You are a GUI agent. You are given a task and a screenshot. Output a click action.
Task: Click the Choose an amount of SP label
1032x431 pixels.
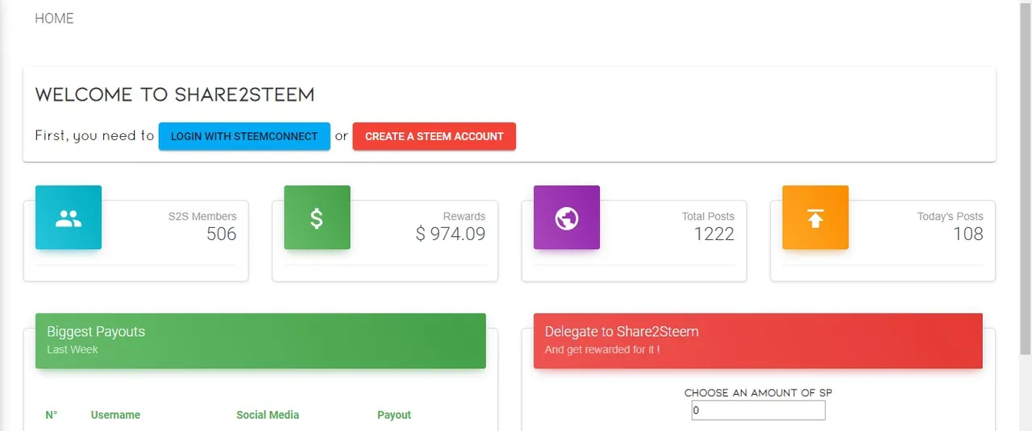tap(758, 393)
